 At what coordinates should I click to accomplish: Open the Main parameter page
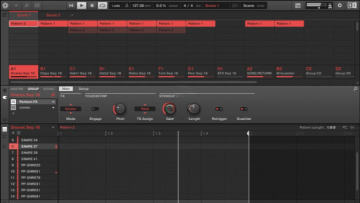(66, 89)
